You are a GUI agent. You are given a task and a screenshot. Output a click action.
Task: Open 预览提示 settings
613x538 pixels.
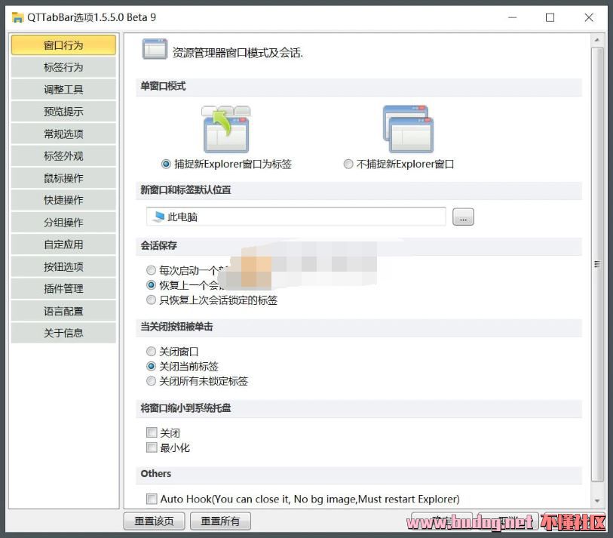pyautogui.click(x=63, y=112)
